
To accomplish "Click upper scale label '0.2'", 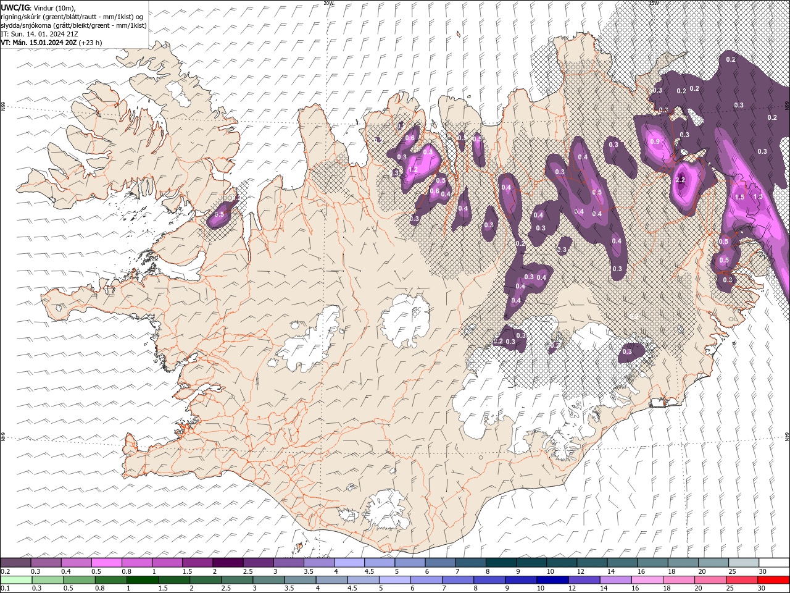I will 5,571.
